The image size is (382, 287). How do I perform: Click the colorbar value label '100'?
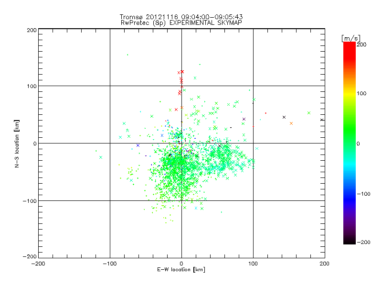tap(361, 93)
